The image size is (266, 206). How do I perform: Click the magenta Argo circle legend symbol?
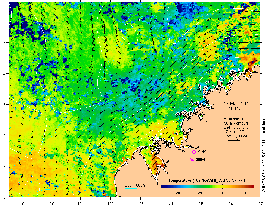click(x=194, y=152)
